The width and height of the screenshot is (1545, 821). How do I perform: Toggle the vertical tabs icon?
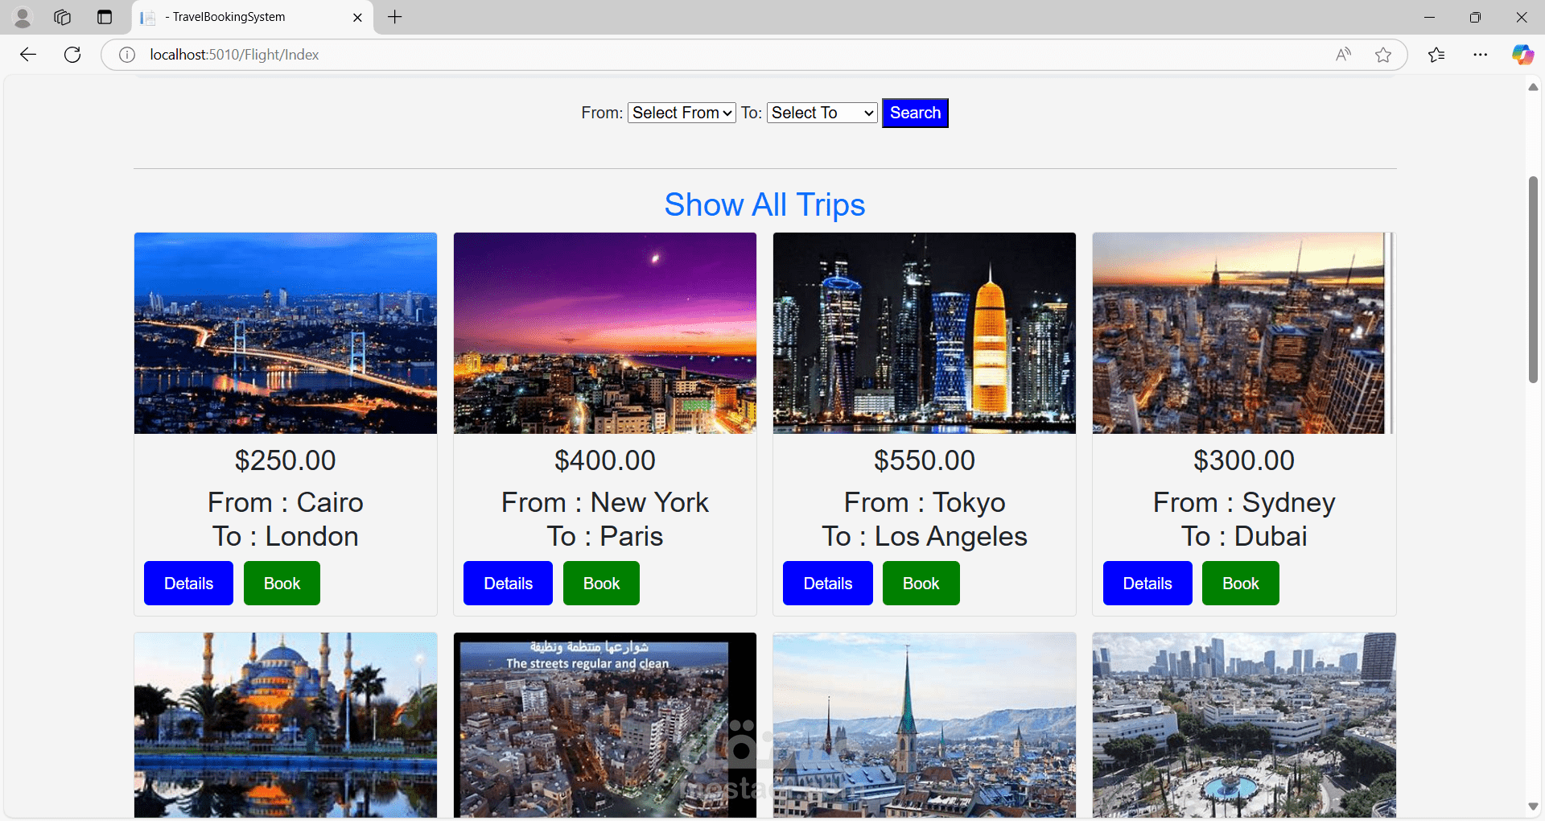tap(105, 17)
